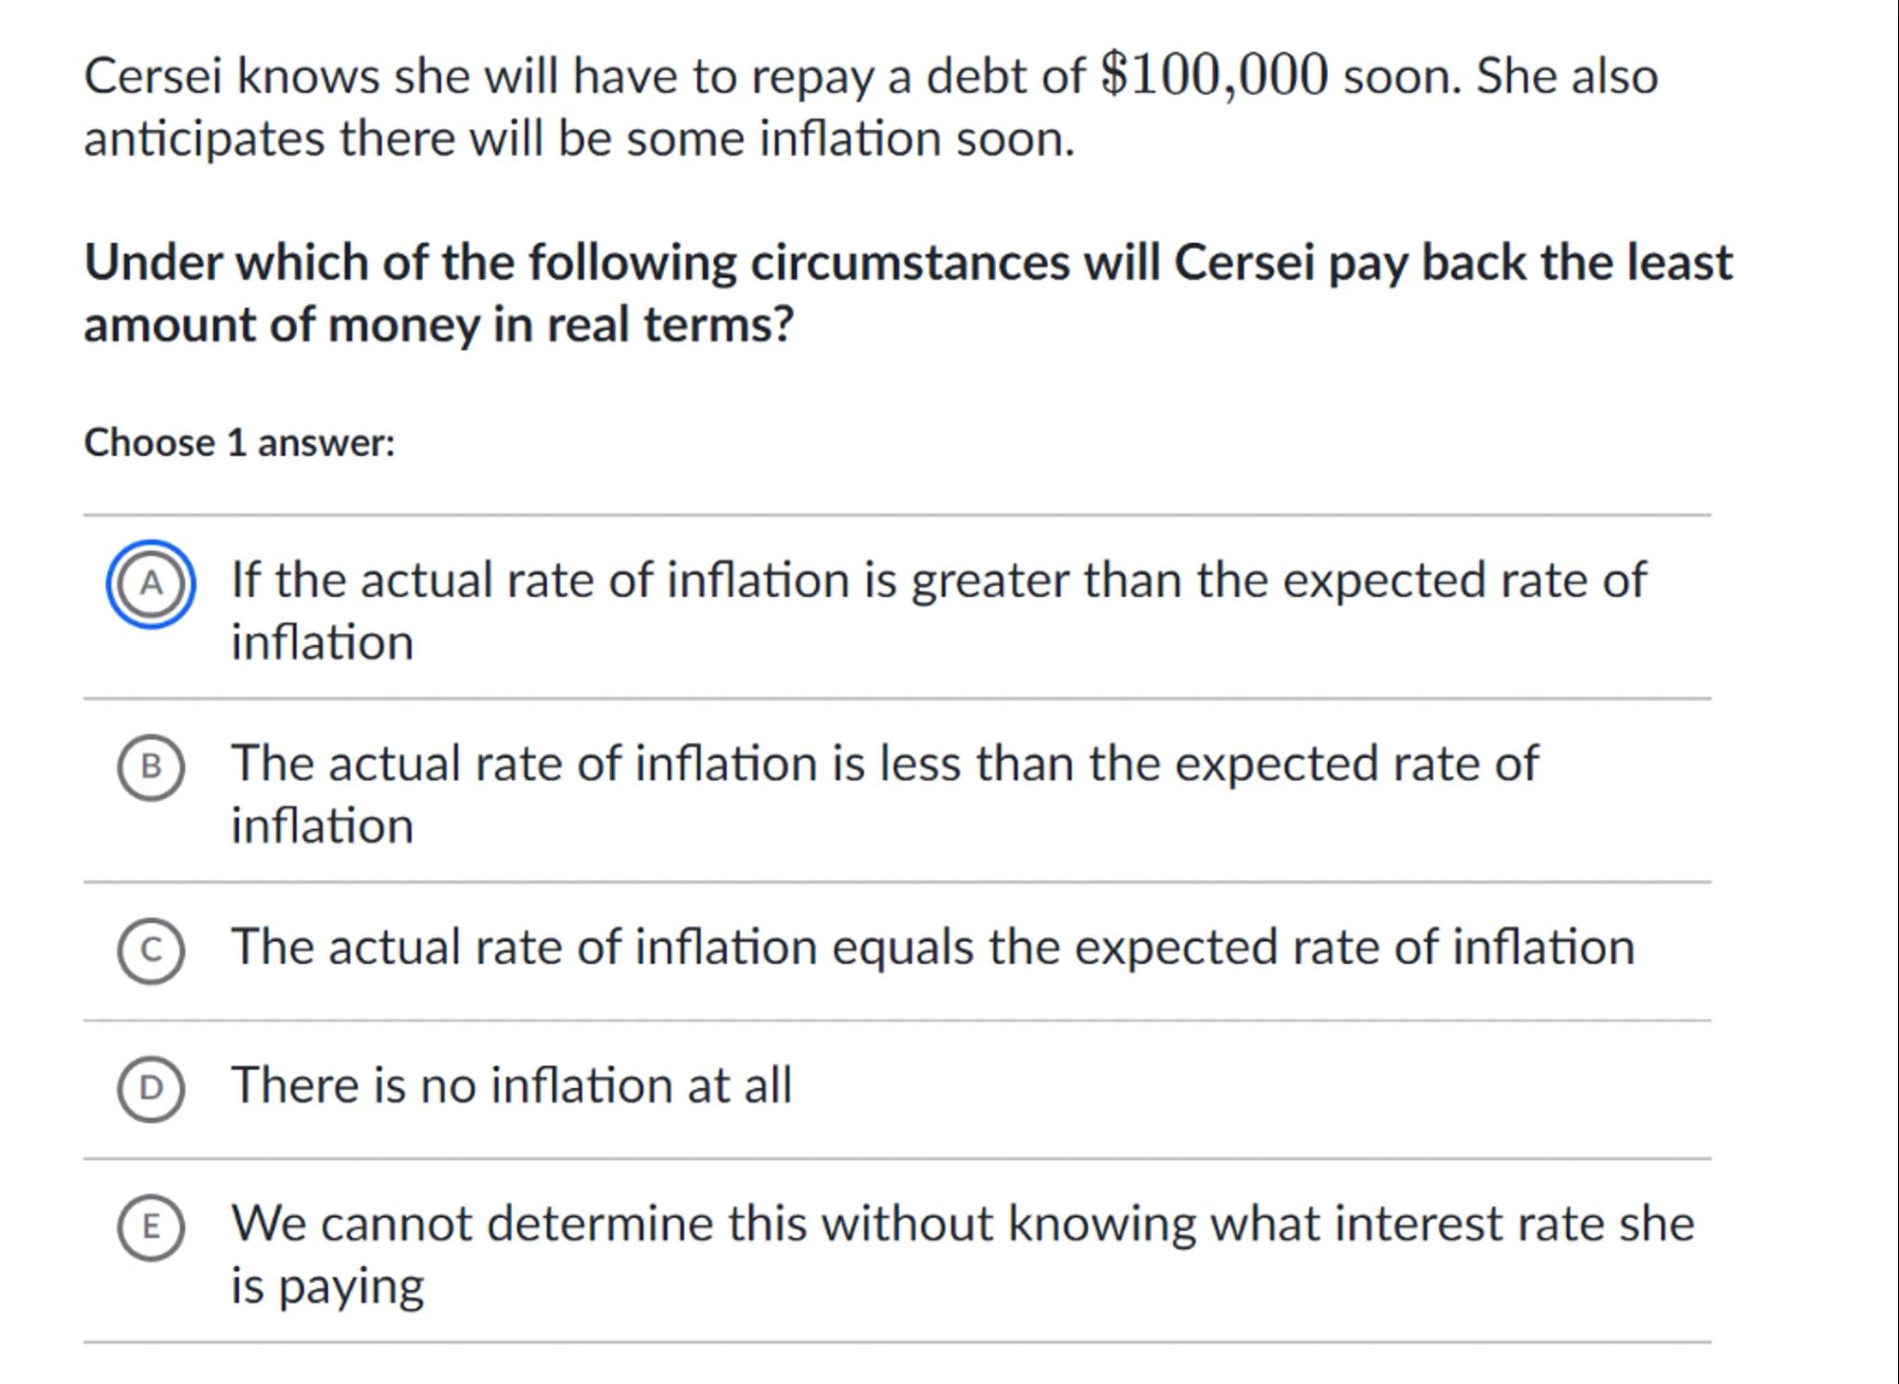Click the 'is paying' line of option E
This screenshot has height=1384, width=1899.
point(327,1287)
